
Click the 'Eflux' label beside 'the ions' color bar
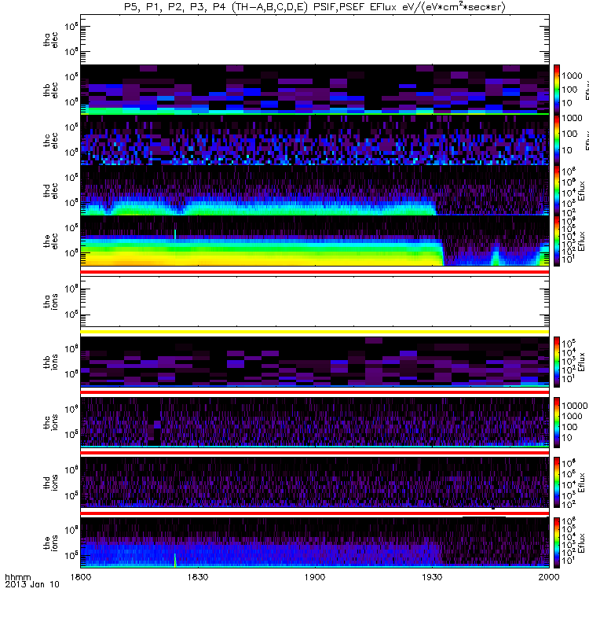pos(582,543)
